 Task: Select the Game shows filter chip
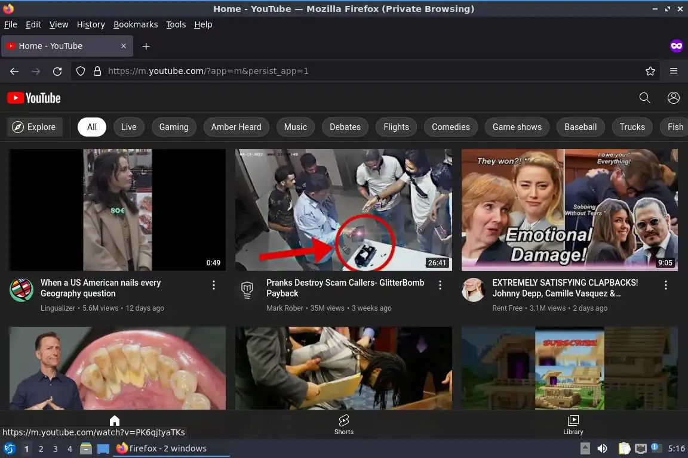point(517,127)
